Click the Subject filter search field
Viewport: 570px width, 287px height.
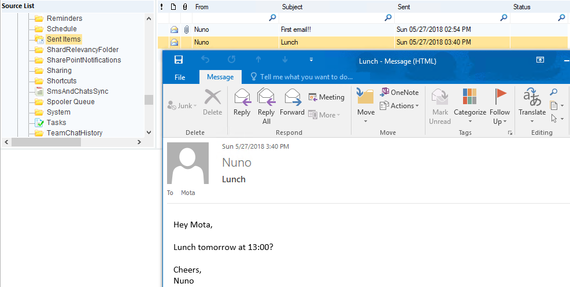tap(336, 17)
